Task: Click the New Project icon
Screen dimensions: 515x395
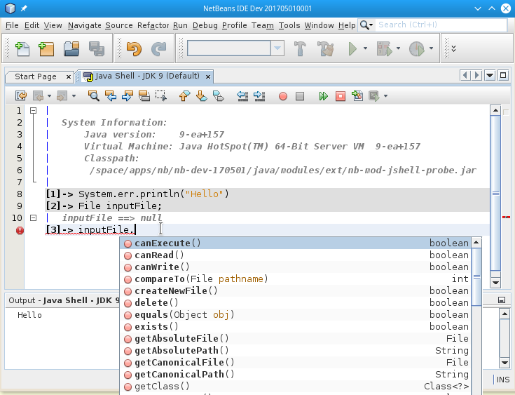Action: [x=46, y=48]
